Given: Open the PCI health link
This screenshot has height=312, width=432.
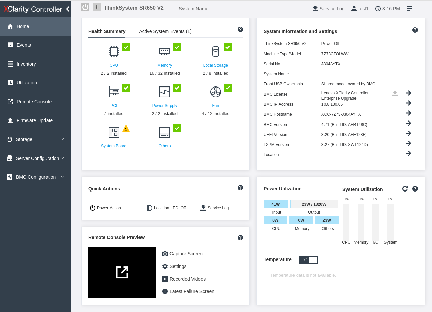Looking at the screenshot, I should coord(114,106).
